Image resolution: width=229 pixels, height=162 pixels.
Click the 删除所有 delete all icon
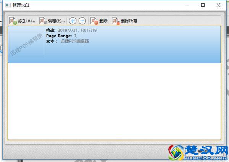(x=116, y=21)
